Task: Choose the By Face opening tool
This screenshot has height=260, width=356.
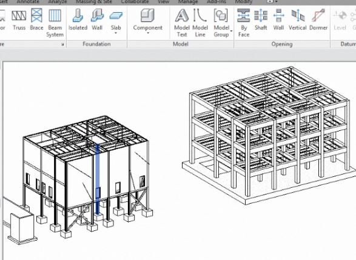Action: (244, 23)
